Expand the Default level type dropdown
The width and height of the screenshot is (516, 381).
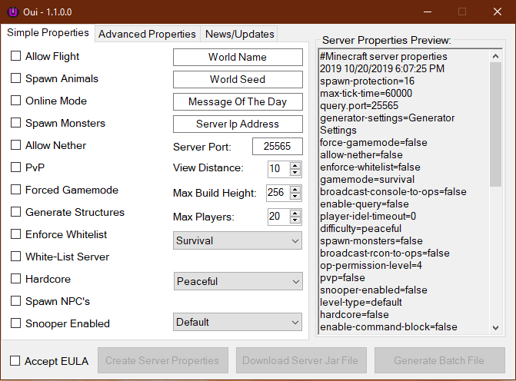[238, 322]
